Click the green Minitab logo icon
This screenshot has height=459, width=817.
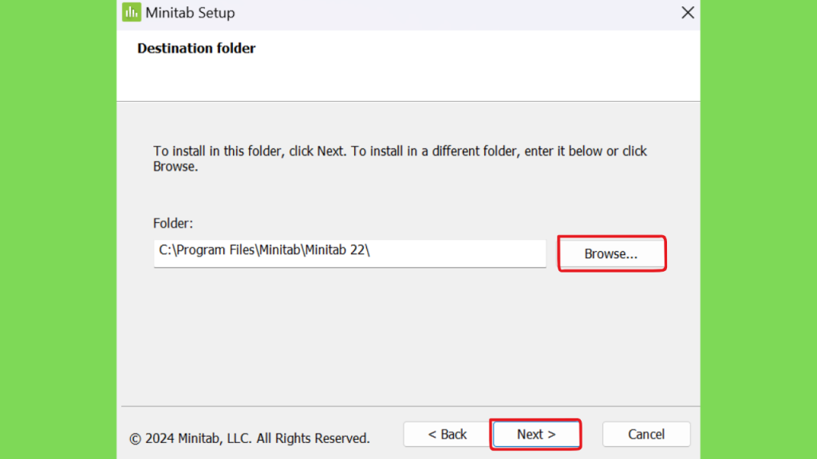(x=132, y=12)
